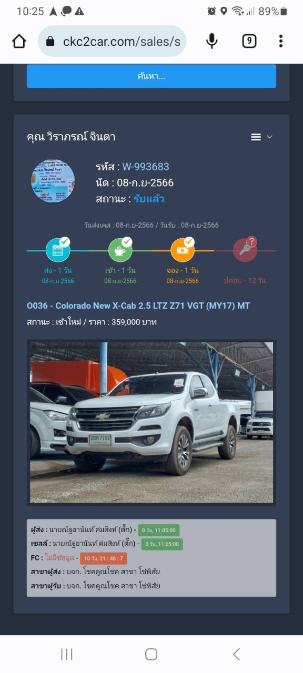This screenshot has width=303, height=673.
Task: View the white Chevrolet Colorado photo
Action: pyautogui.click(x=151, y=422)
